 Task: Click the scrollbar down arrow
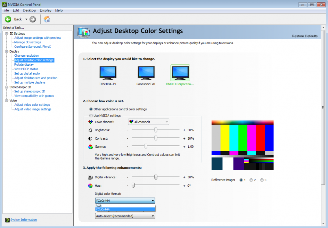pyautogui.click(x=323, y=224)
